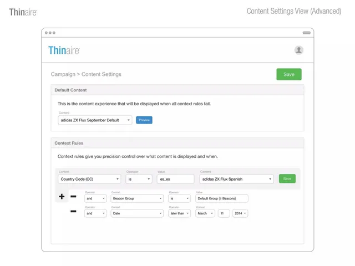Viewport: 355px width, 266px height.
Task: Click the plus icon to add a rule condition
Action: (62, 196)
